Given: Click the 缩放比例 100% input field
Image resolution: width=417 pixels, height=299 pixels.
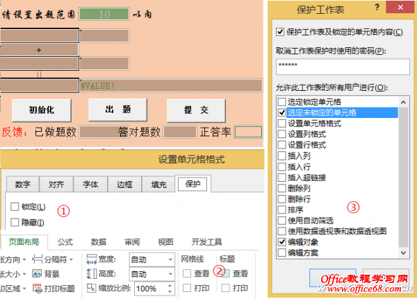Looking at the screenshot, I should pos(151,289).
